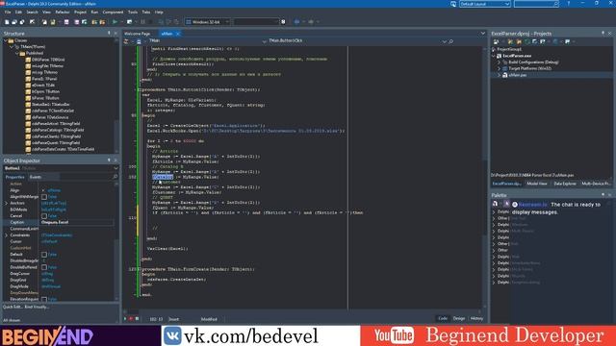Click the Caption property value field

[77, 222]
